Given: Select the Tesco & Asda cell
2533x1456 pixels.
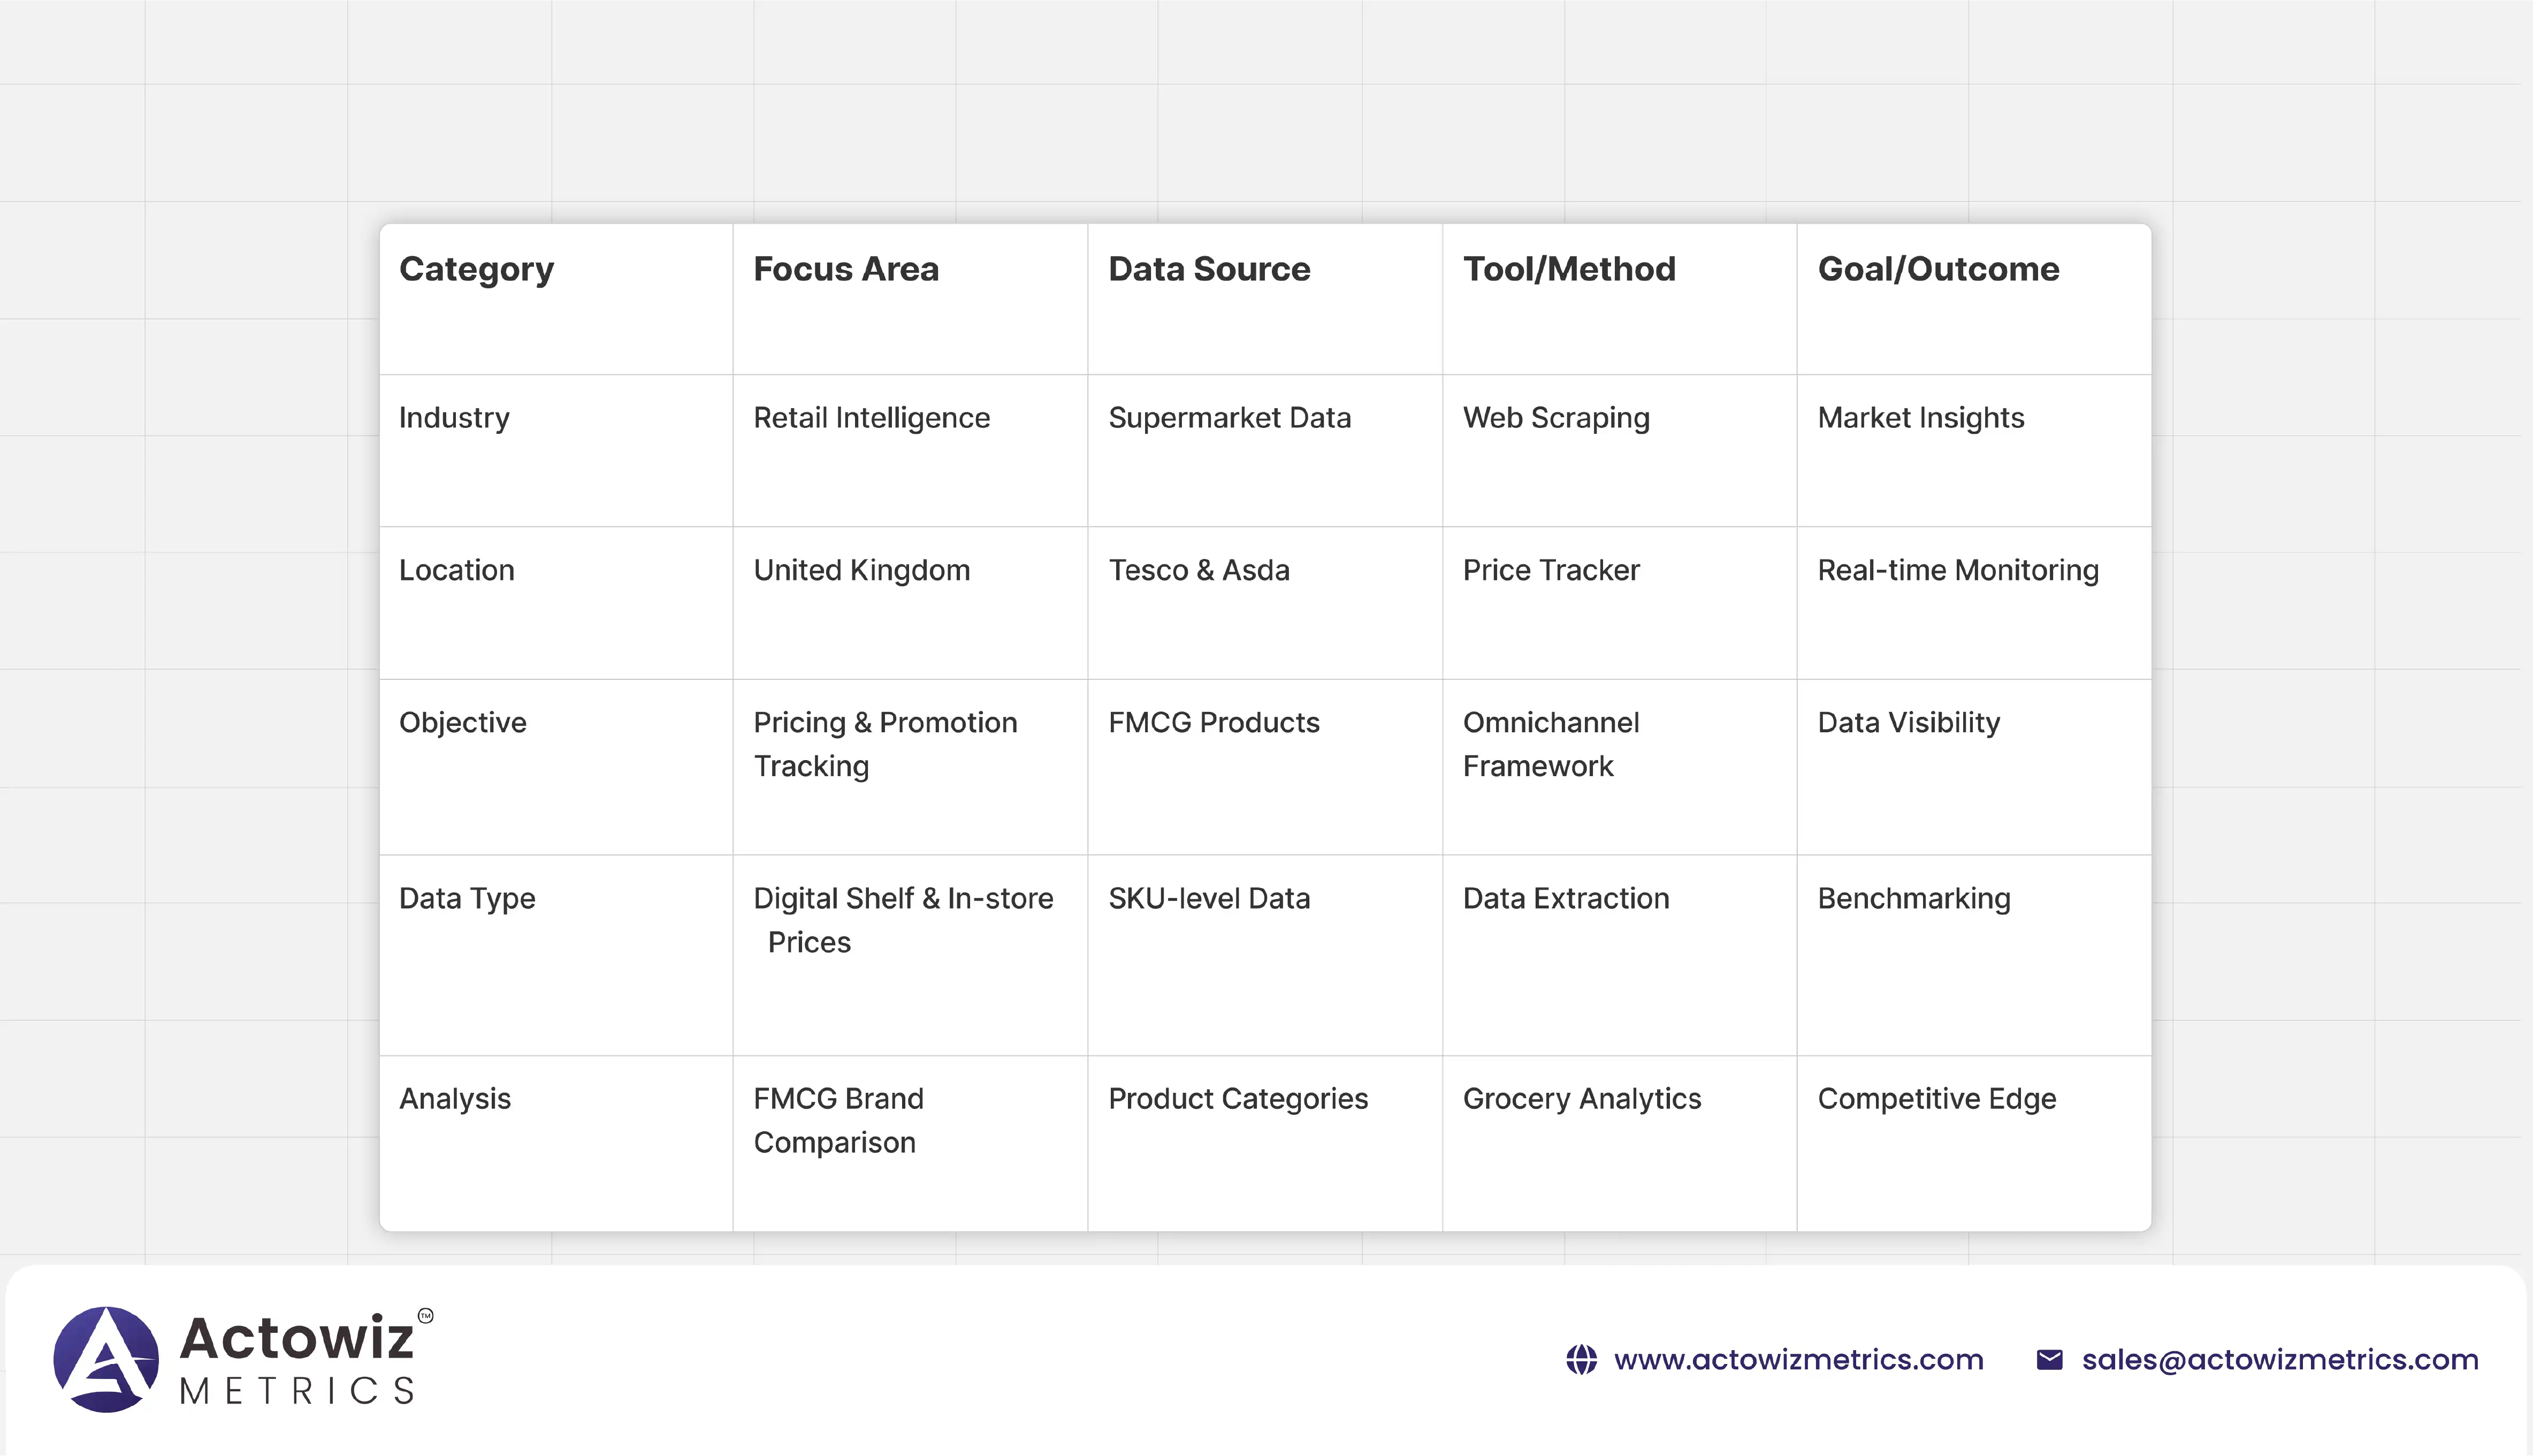Looking at the screenshot, I should [1199, 570].
